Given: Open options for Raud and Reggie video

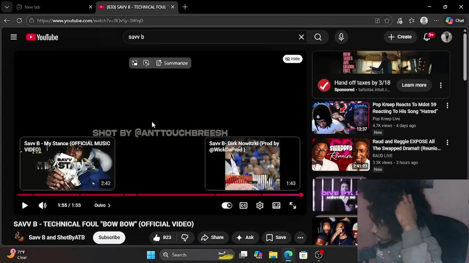Looking at the screenshot, I should (447, 142).
